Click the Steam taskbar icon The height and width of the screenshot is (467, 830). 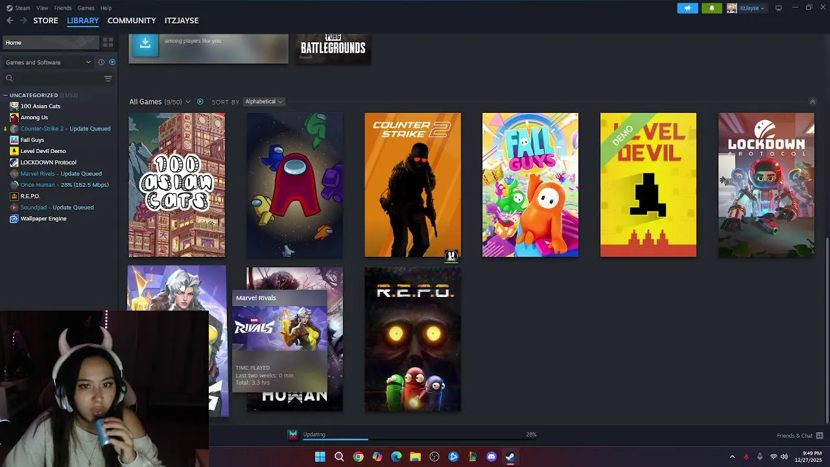coord(510,457)
